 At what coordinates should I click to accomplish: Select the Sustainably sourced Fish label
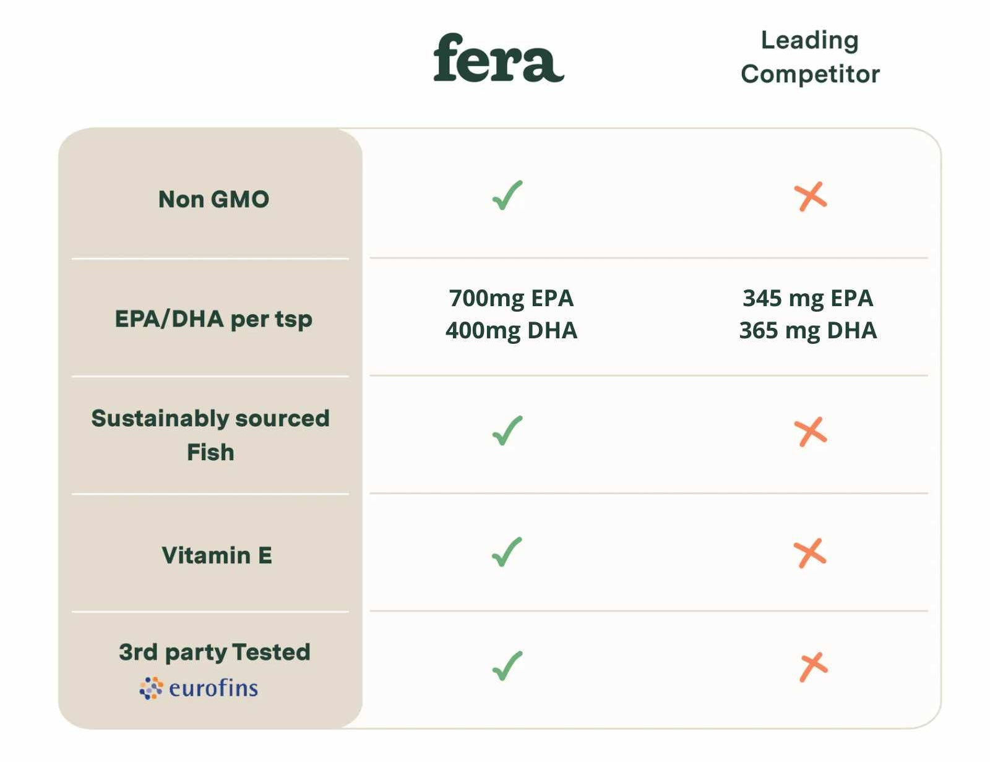(210, 435)
